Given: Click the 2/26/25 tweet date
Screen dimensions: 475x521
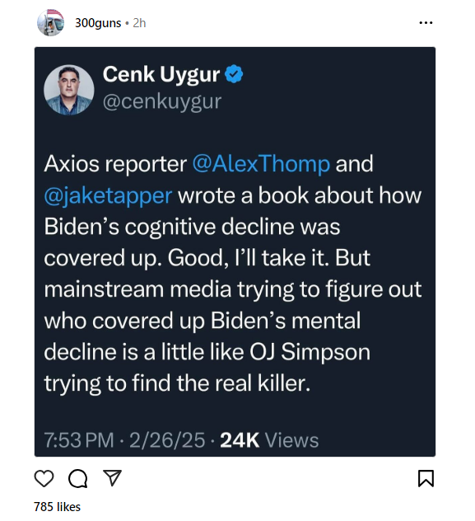Looking at the screenshot, I should (167, 440).
